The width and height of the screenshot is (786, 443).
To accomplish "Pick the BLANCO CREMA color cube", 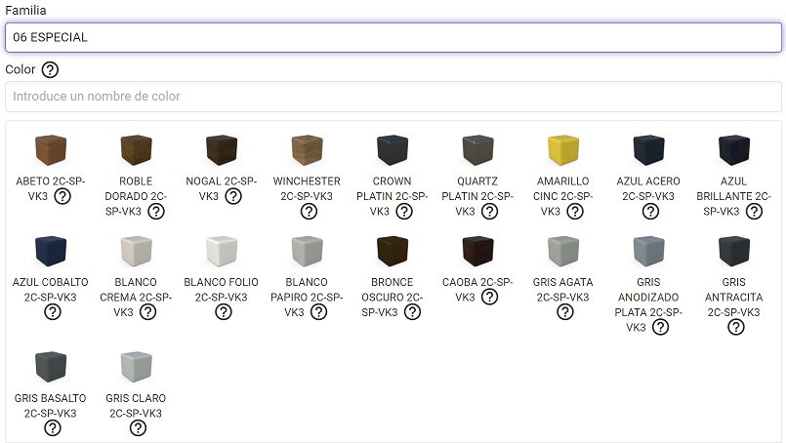I will pos(136,252).
